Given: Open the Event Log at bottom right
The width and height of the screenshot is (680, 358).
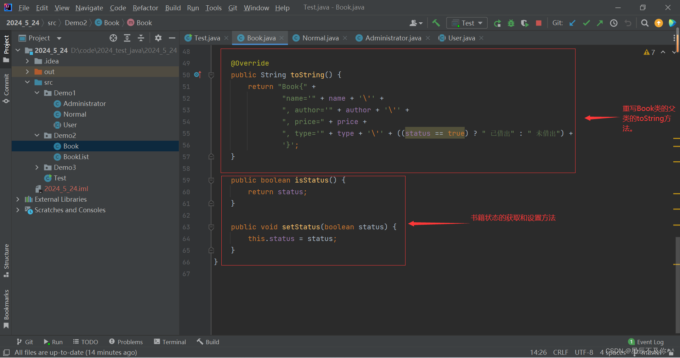Looking at the screenshot, I should pos(650,342).
